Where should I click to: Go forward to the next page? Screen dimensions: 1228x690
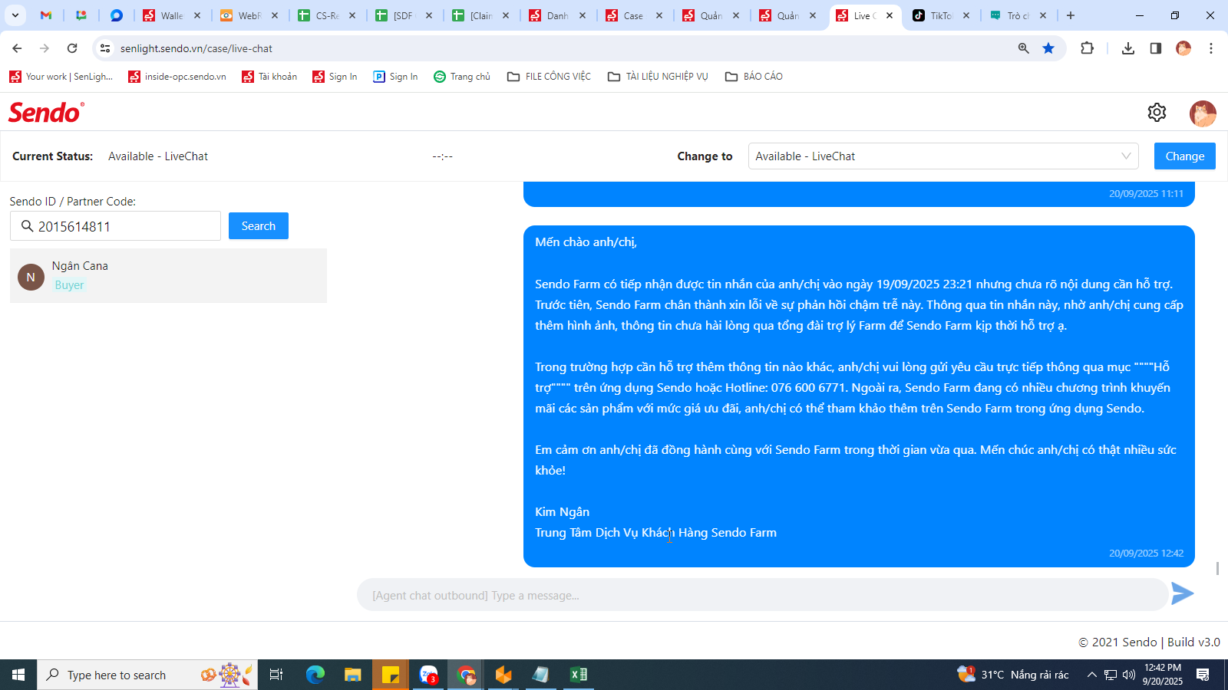point(45,48)
